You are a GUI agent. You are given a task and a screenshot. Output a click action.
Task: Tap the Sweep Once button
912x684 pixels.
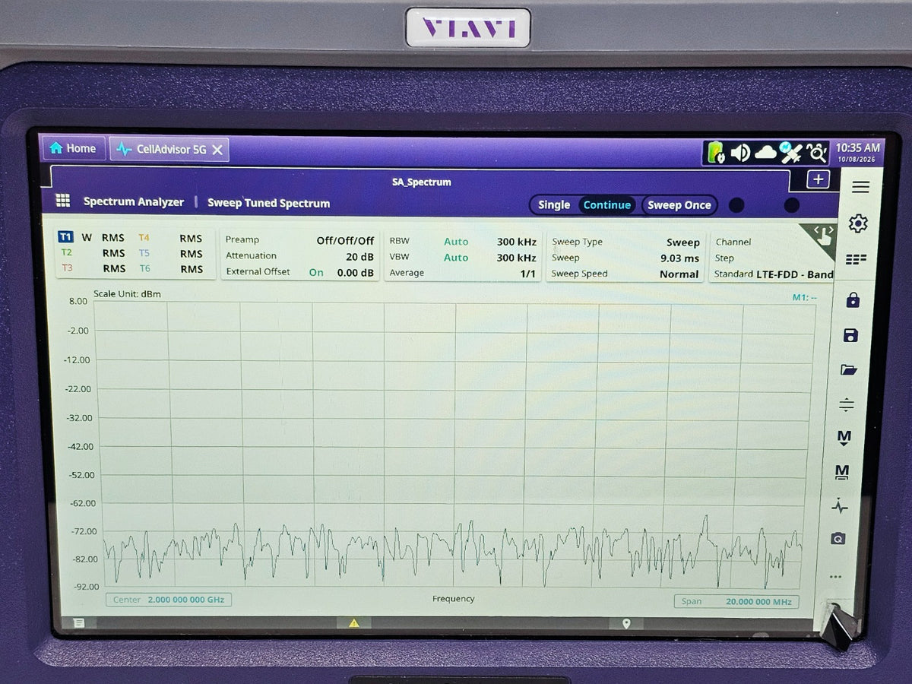679,205
